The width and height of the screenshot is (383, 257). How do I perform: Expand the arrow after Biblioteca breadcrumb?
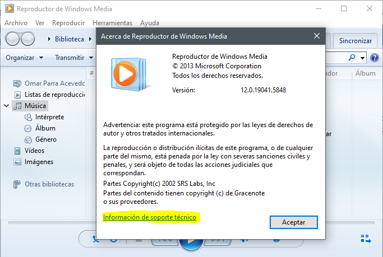90,39
